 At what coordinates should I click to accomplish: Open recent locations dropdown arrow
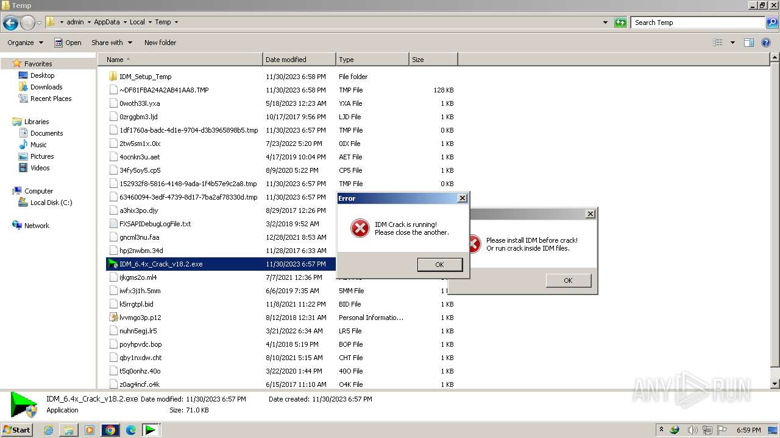click(39, 23)
